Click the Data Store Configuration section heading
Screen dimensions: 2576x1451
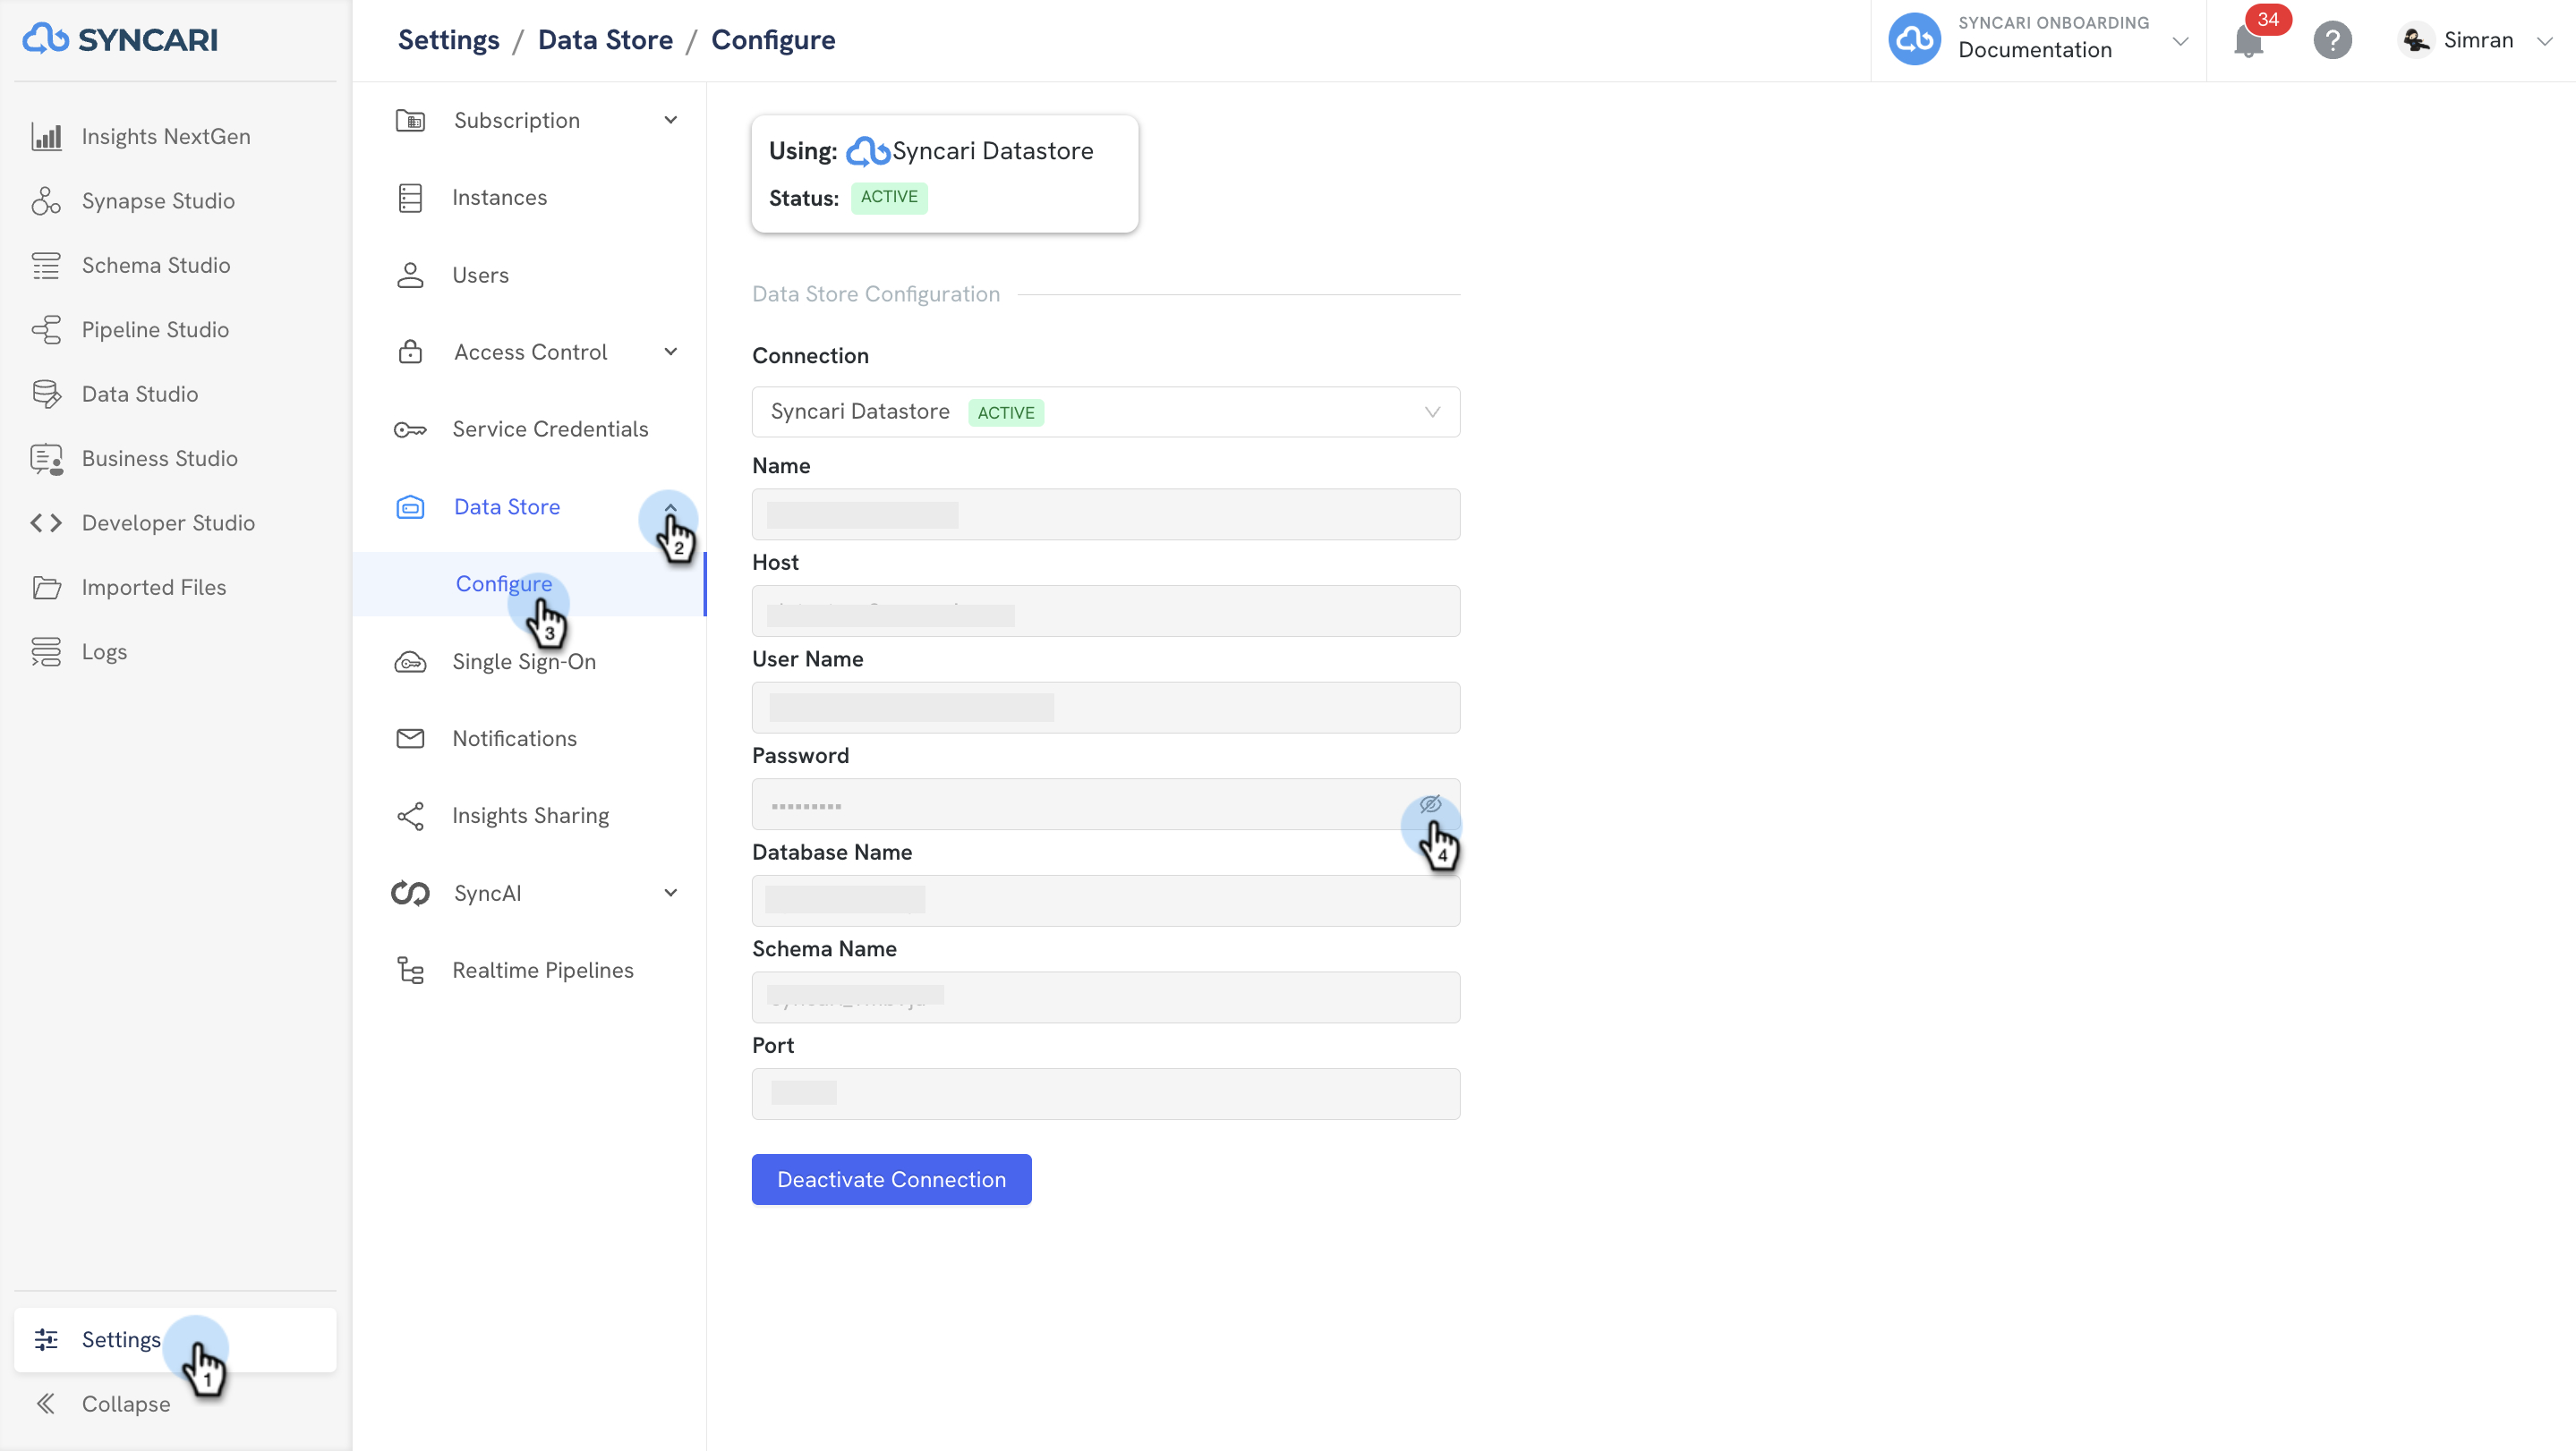pyautogui.click(x=876, y=293)
